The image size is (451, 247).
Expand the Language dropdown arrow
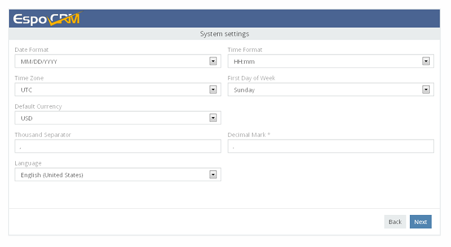(x=213, y=174)
